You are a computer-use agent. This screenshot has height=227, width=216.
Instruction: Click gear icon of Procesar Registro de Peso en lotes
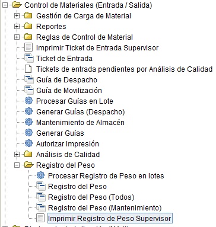(40, 175)
